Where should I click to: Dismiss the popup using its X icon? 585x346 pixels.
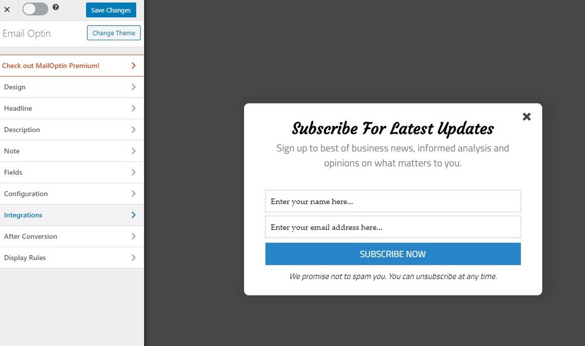coord(526,117)
